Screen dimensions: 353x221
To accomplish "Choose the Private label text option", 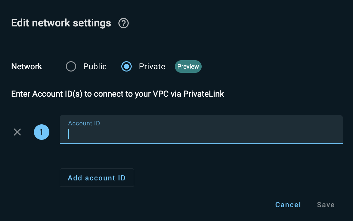I will [x=152, y=67].
